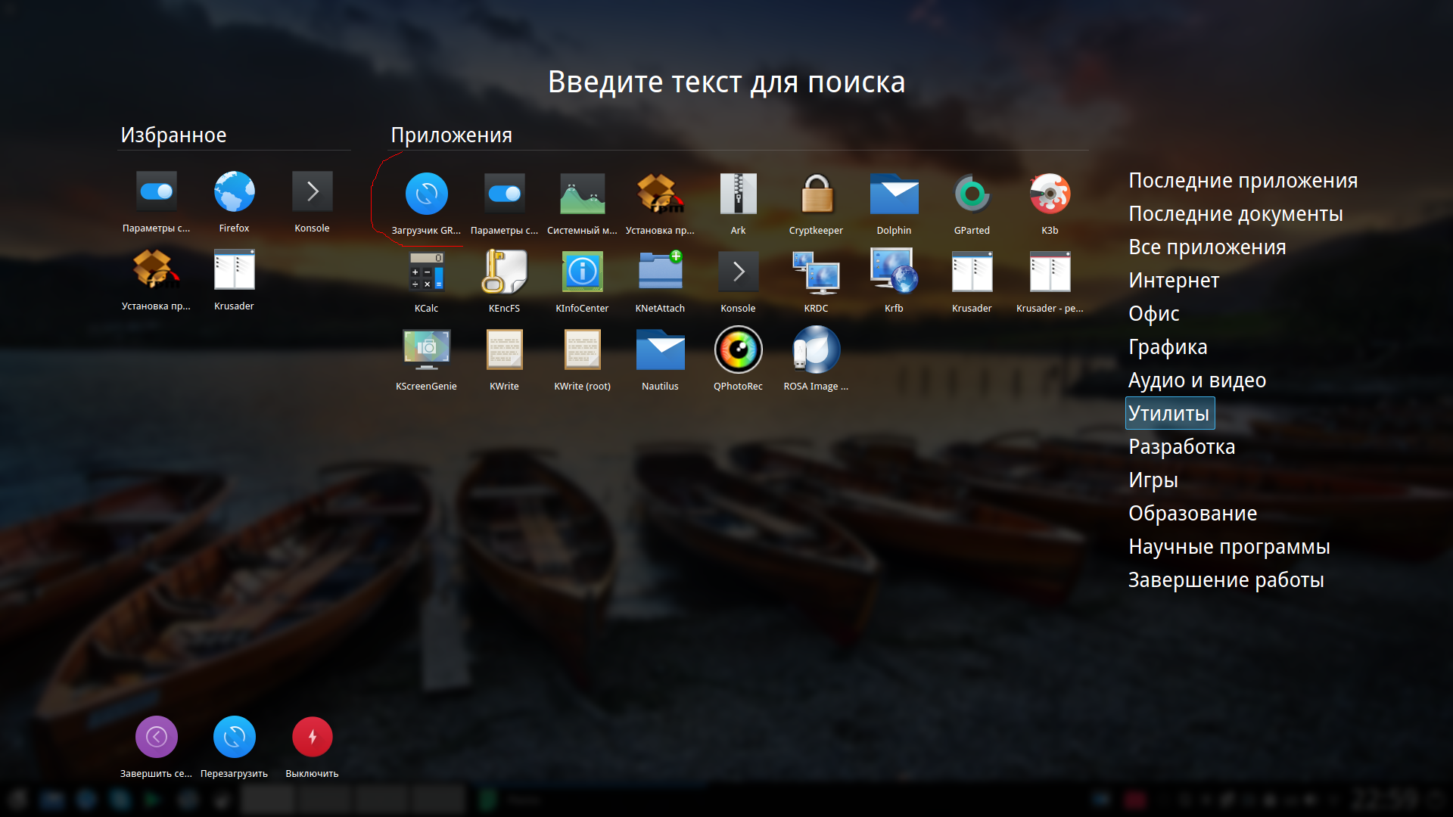
Task: Launch Cryptkeeper padlock icon
Action: point(816,194)
